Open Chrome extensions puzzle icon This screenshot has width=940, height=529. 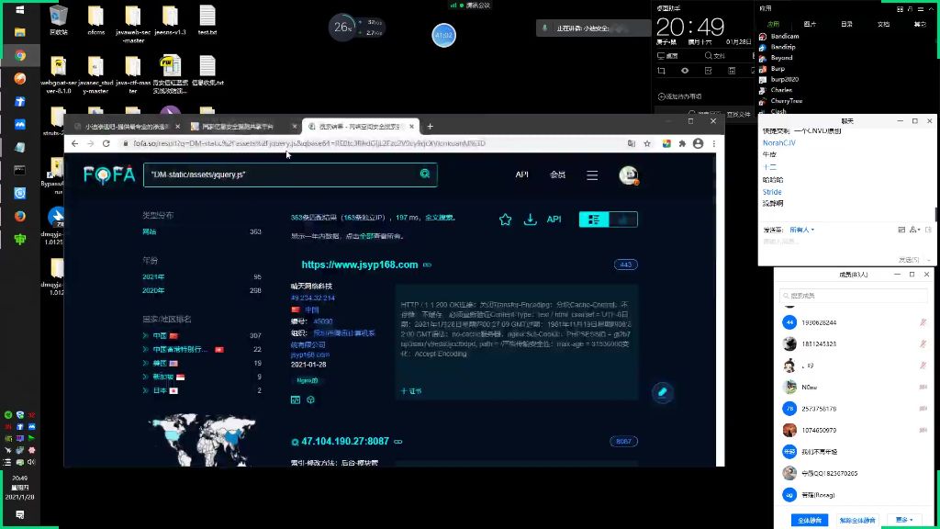(682, 143)
